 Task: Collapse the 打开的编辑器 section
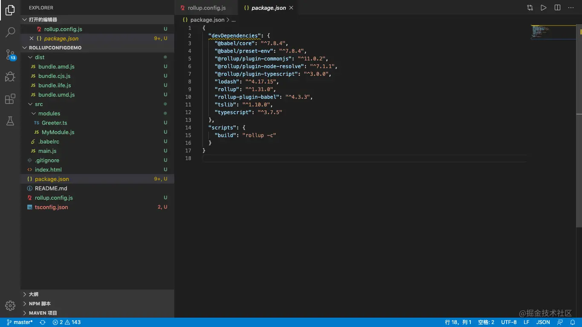(98, 20)
